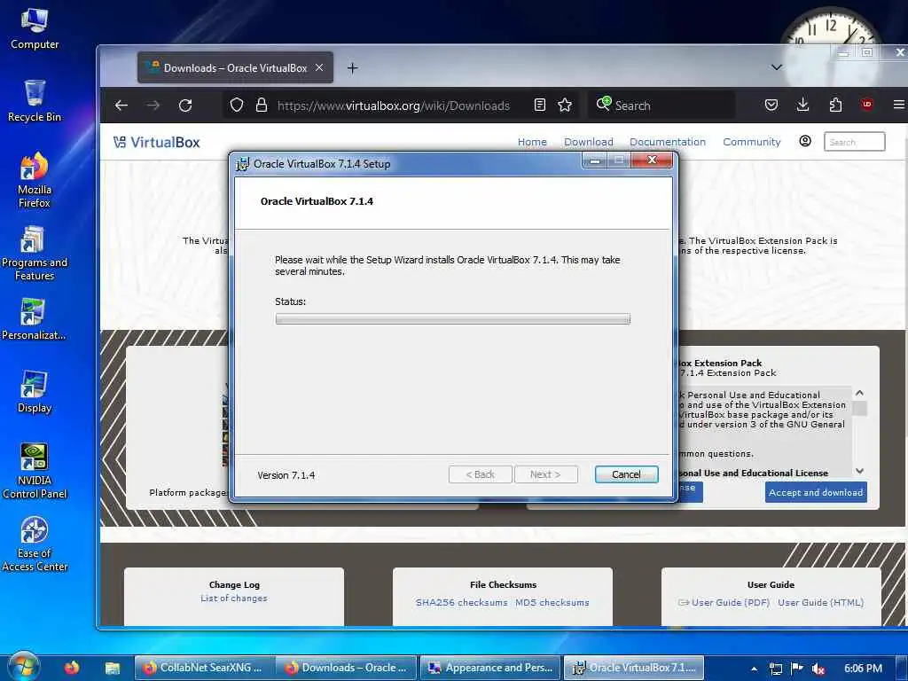Focus the VirtualBox site search field

854,142
